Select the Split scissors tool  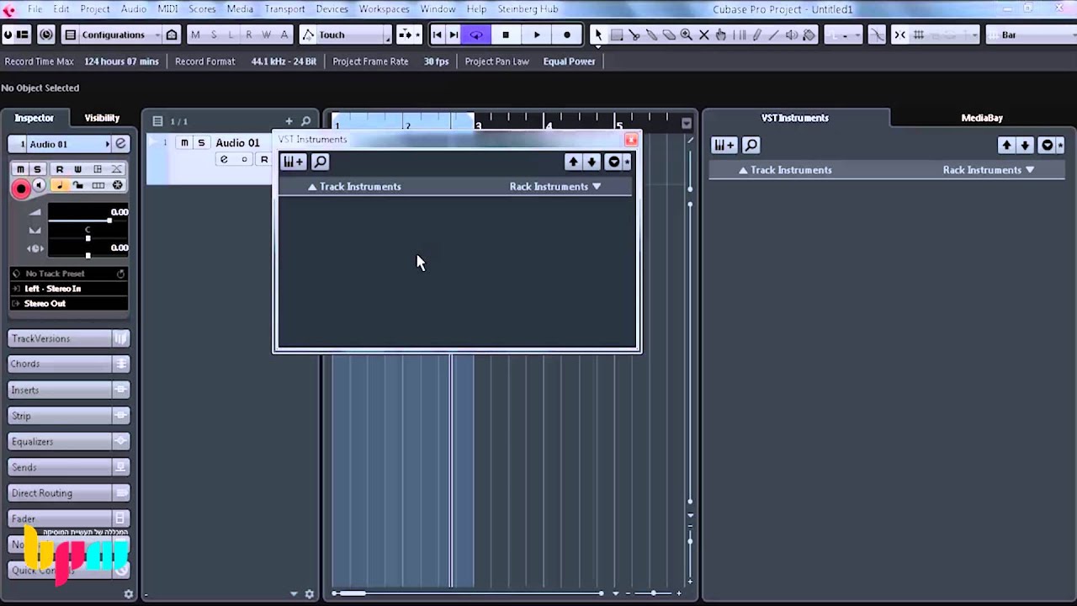coord(634,35)
